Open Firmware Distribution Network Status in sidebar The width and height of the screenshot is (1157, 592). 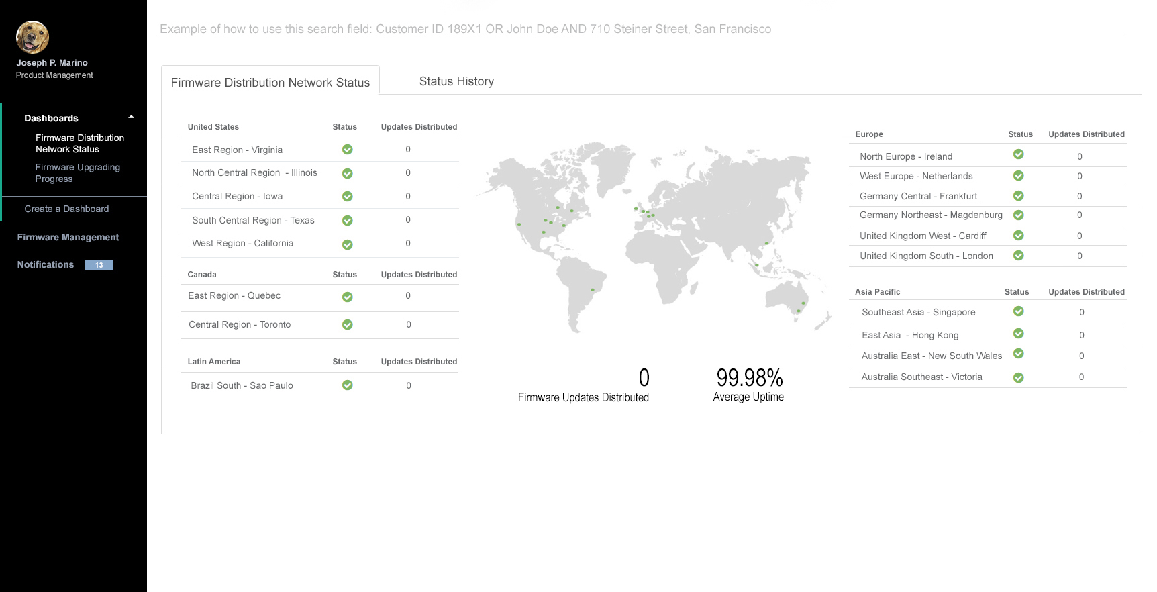coord(80,144)
